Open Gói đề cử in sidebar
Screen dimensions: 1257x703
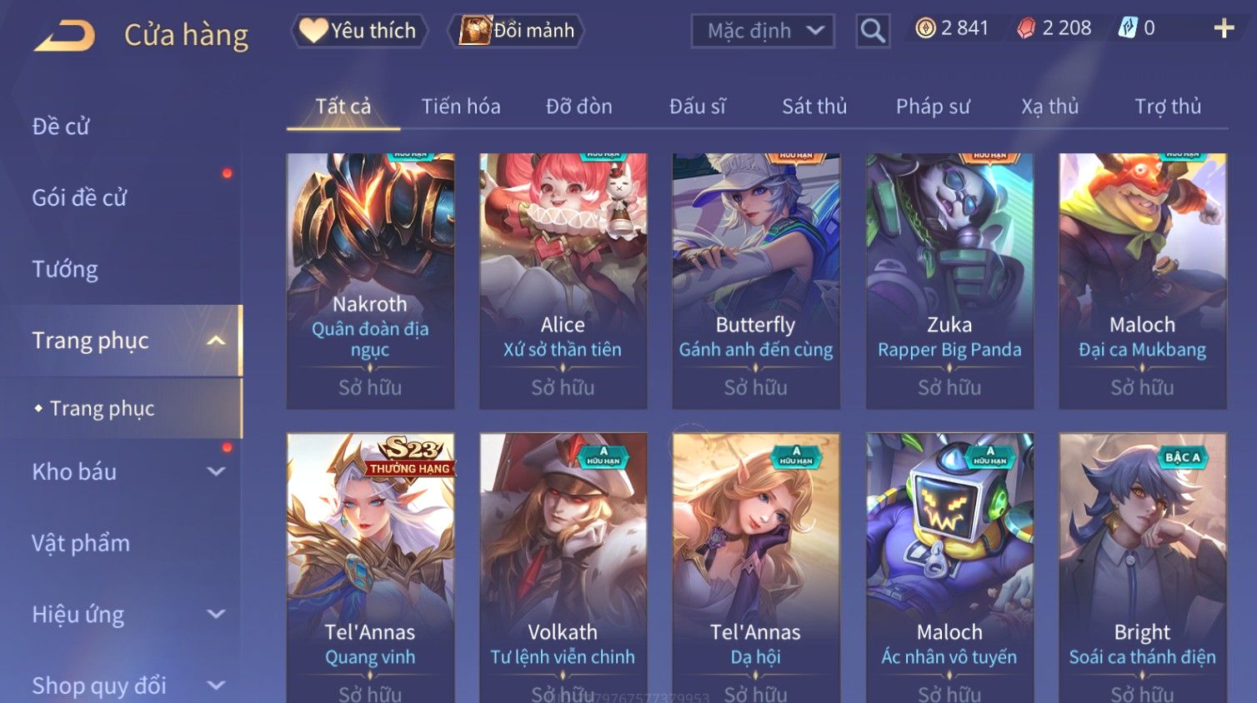[79, 197]
